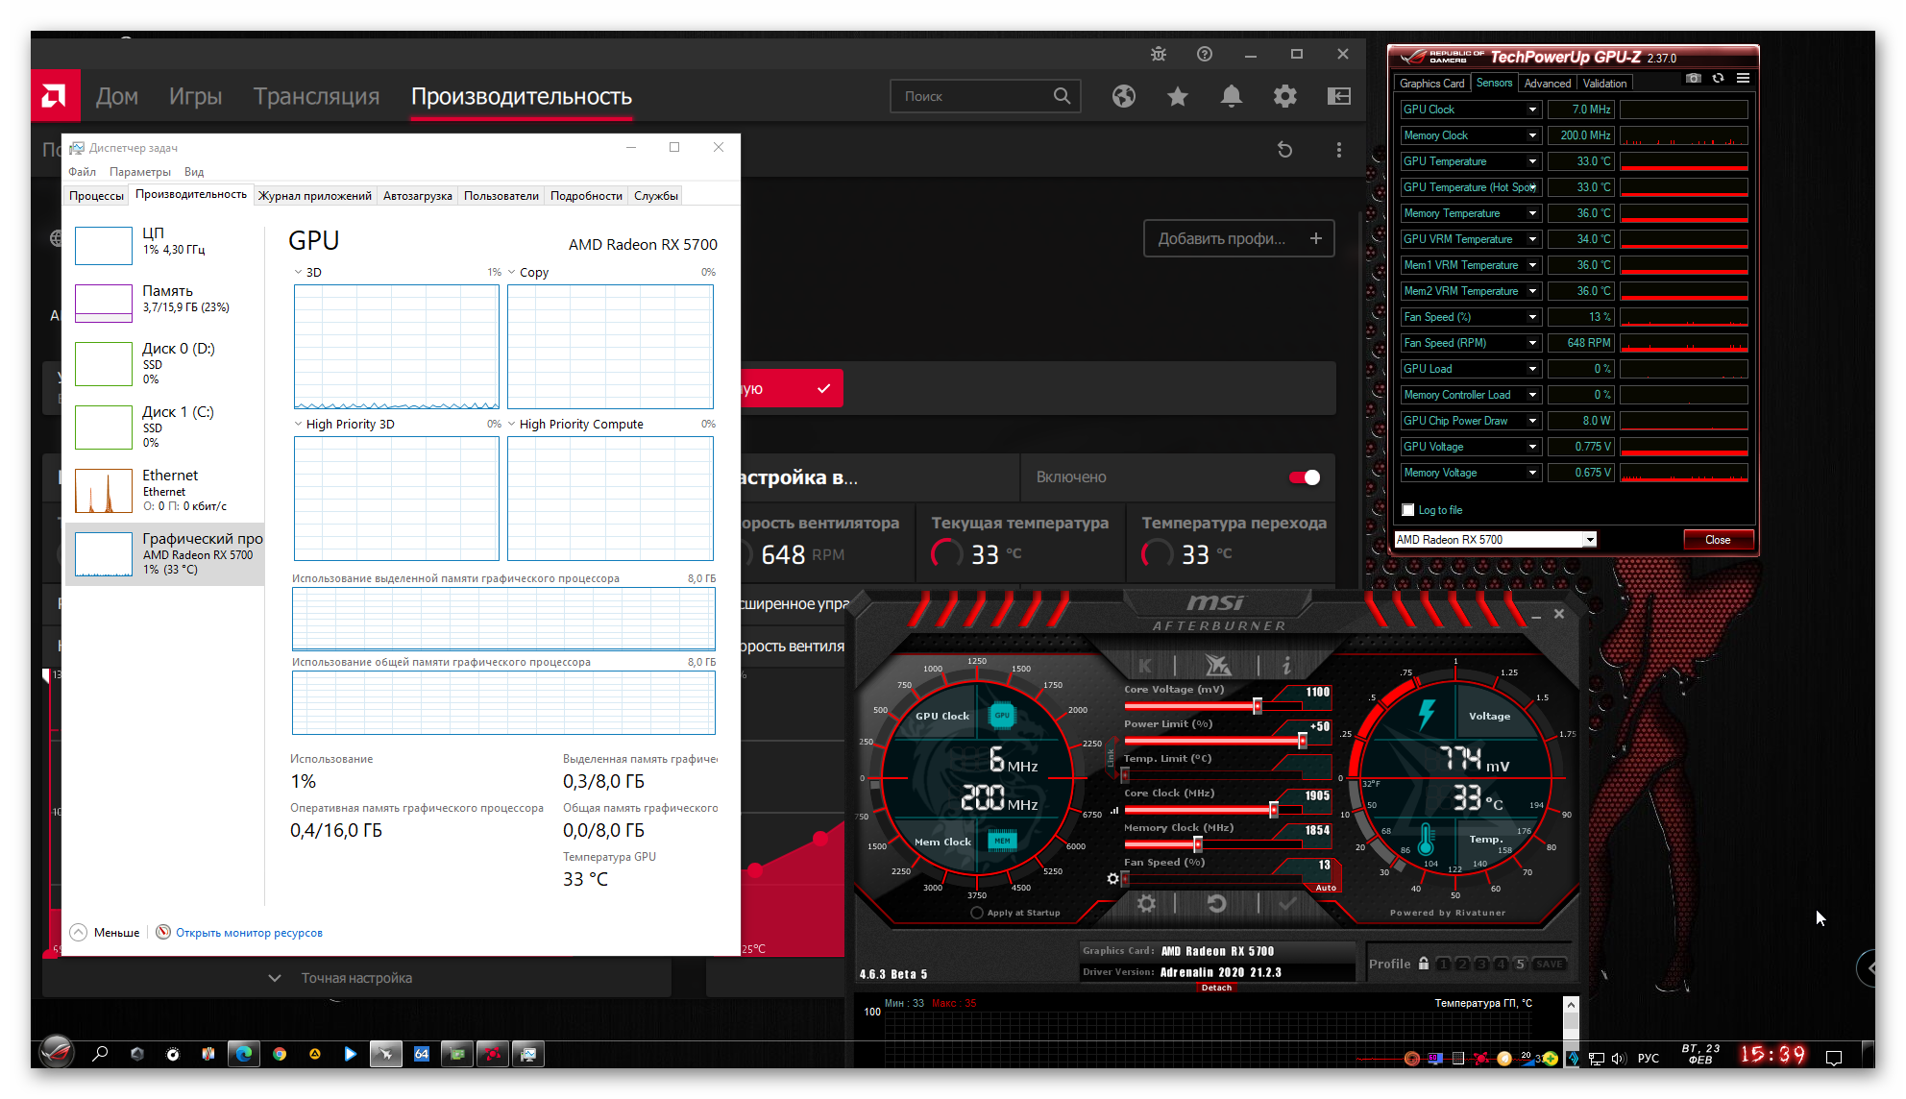Image resolution: width=1906 pixels, height=1099 pixels.
Task: Turn off the Включено fan tuning switch
Action: point(1305,477)
